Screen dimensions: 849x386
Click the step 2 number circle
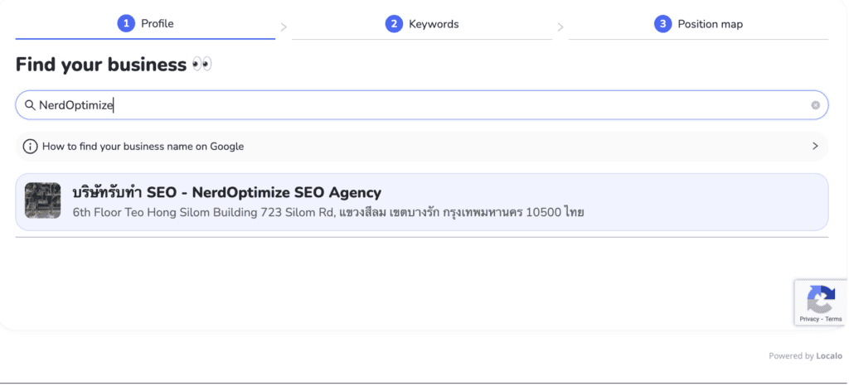coord(394,24)
